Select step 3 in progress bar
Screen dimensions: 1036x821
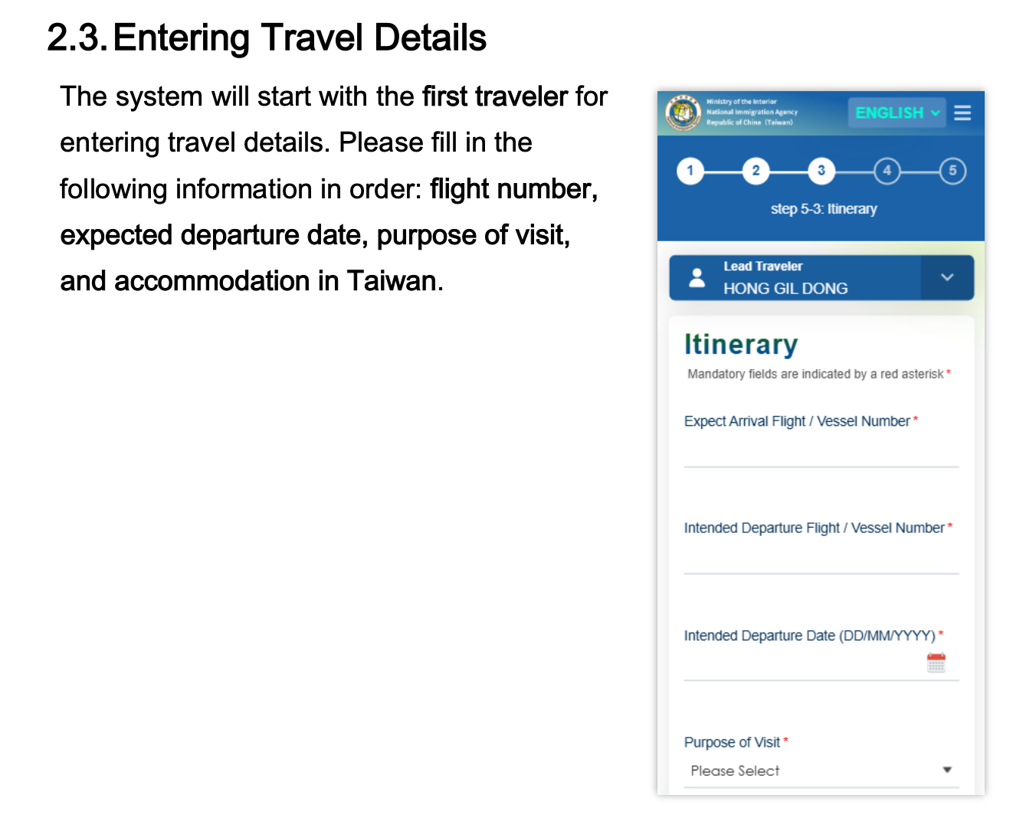click(821, 171)
